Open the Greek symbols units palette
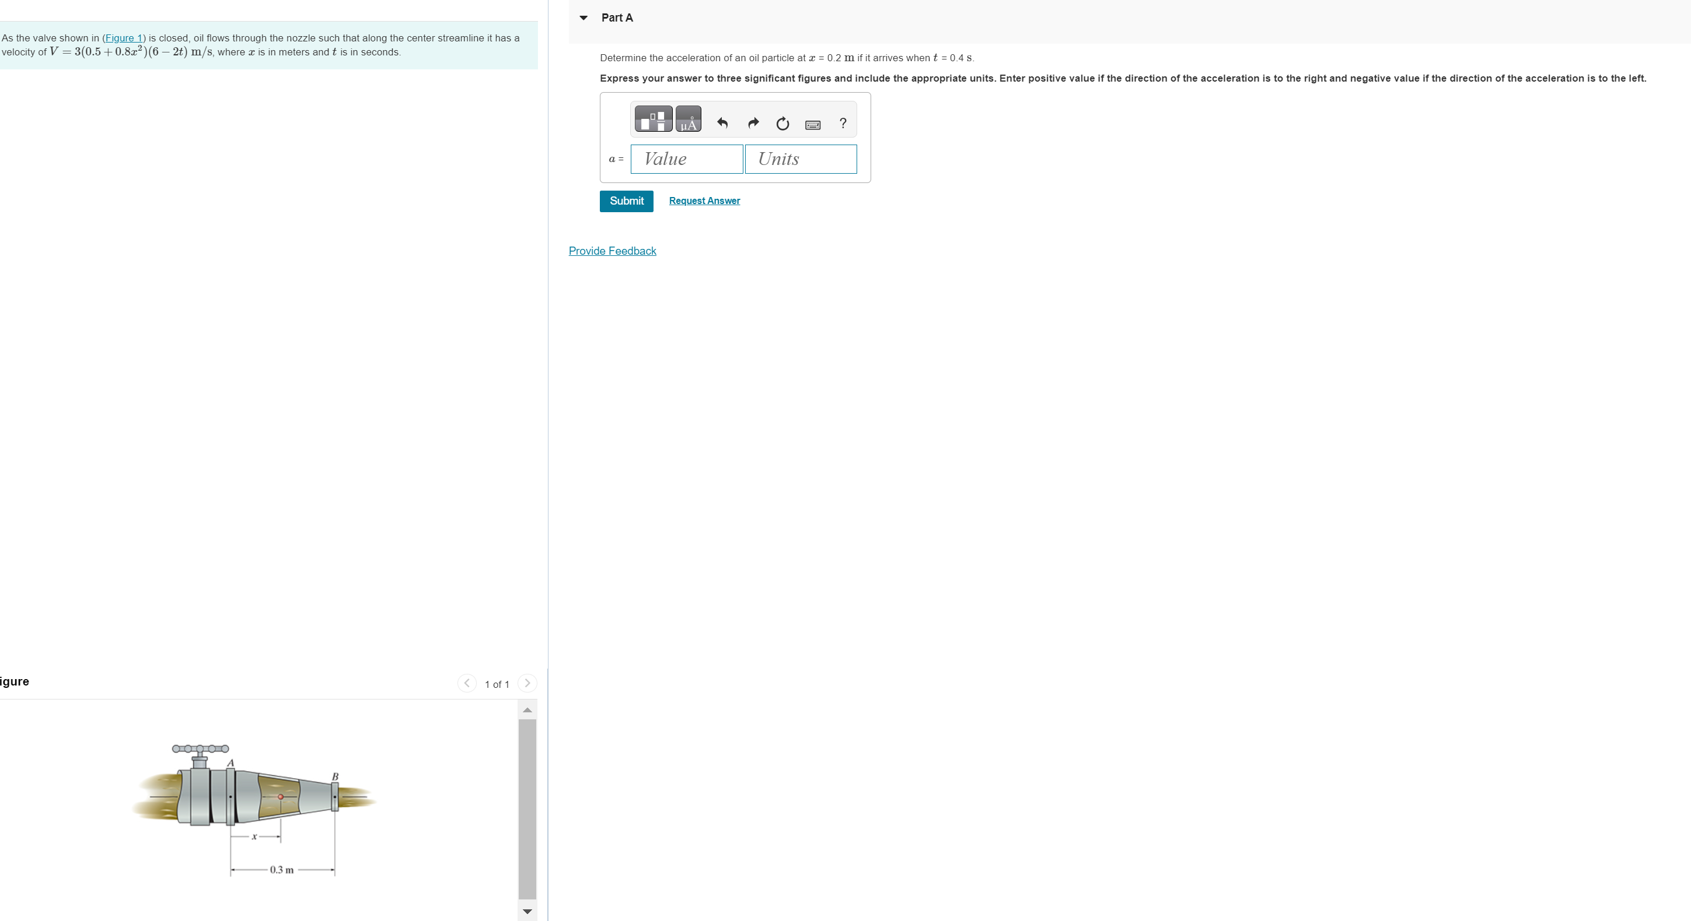1691x921 pixels. point(688,119)
